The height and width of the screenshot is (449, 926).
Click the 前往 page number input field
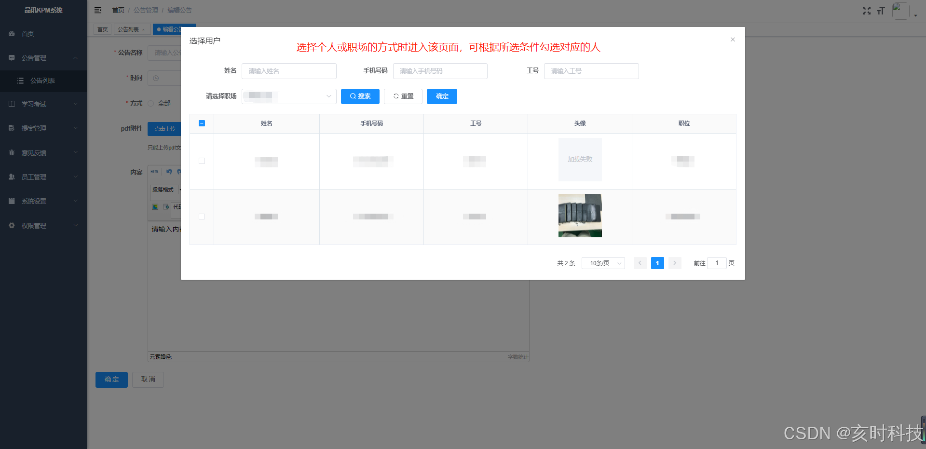(717, 263)
